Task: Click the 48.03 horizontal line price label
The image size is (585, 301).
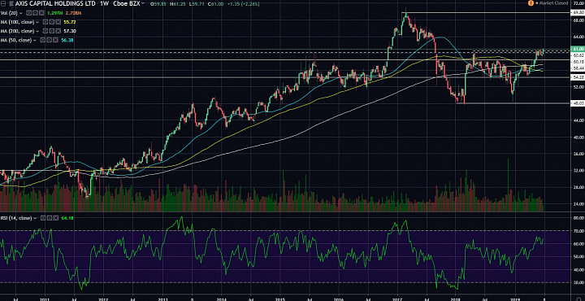Action: coord(578,103)
